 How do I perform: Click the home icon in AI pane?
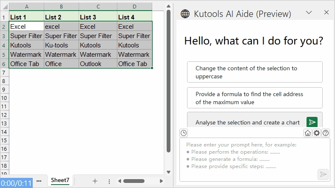308,133
